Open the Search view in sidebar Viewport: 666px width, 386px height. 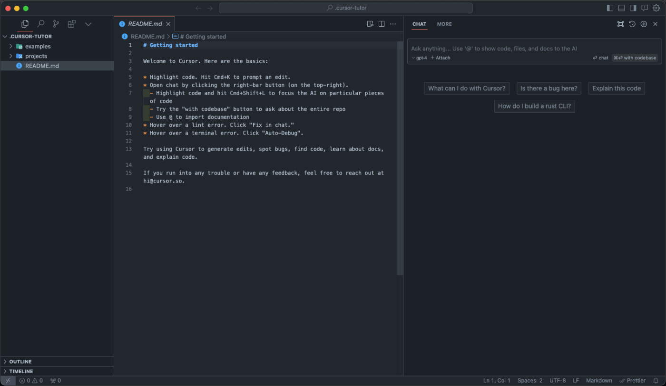point(41,24)
